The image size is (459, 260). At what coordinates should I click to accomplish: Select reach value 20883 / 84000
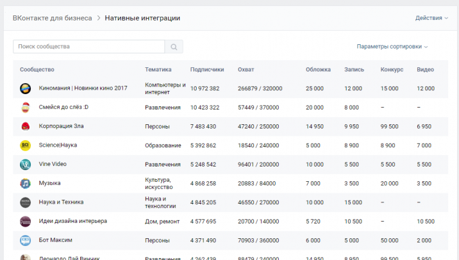coord(256,184)
